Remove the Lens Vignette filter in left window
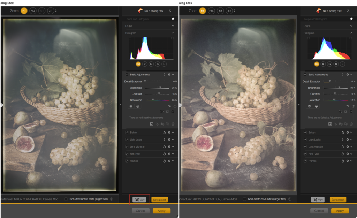357x218 pixels. point(169,147)
